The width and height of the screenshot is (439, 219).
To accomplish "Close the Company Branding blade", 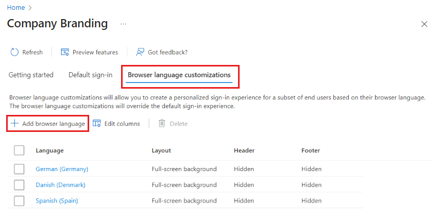I will [424, 24].
